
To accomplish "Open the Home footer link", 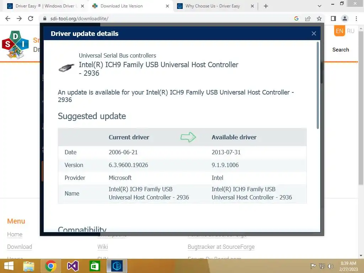I will point(15,235).
